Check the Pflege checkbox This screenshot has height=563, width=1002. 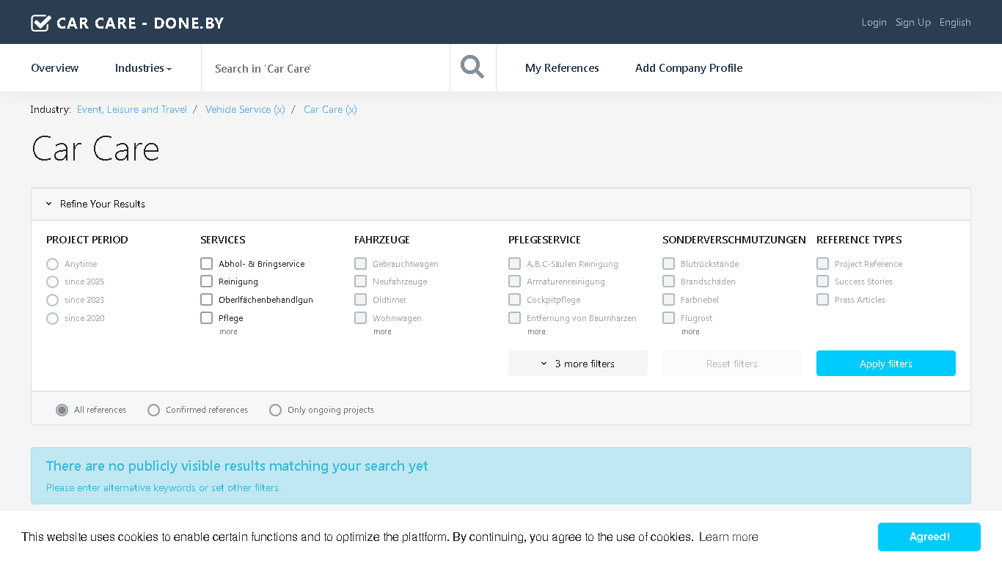[x=206, y=317]
